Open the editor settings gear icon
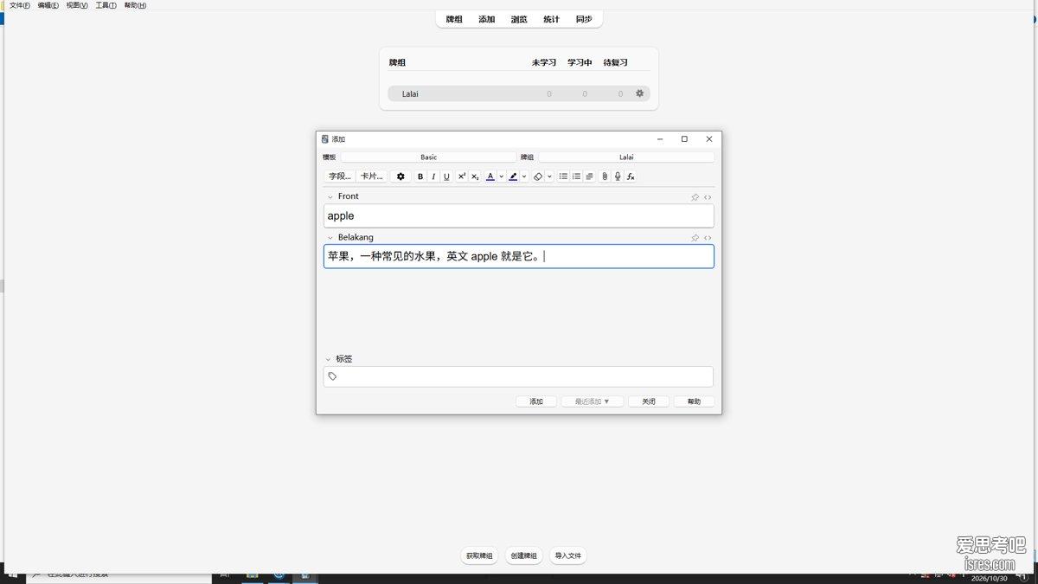This screenshot has height=584, width=1038. [x=400, y=176]
